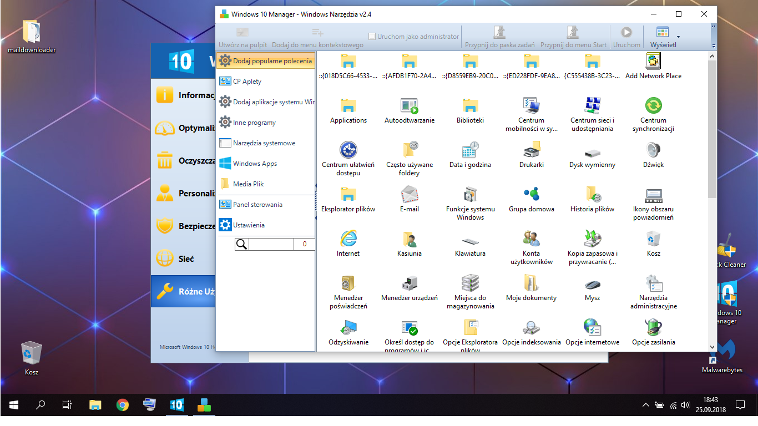
Task: Open the Dźwięk speaker icon
Action: 654,150
